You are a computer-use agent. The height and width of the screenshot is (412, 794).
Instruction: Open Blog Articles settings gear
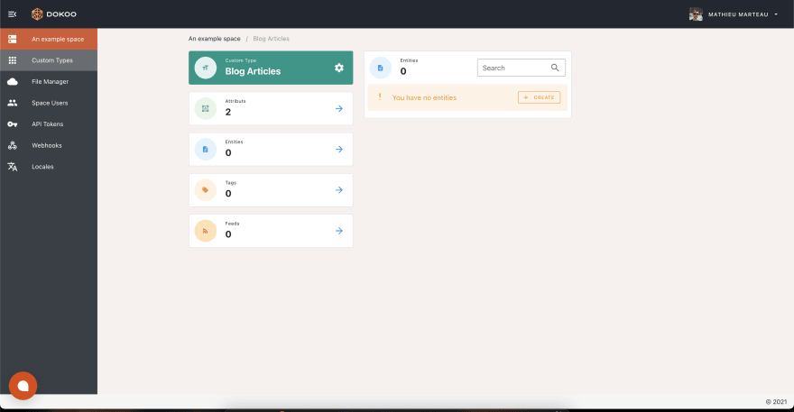click(x=339, y=68)
